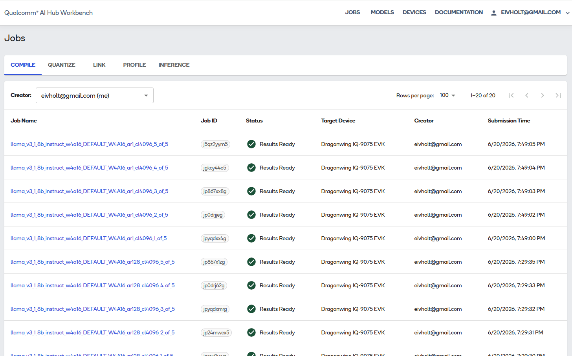Click the green check icon for job jp867x1zg
The height and width of the screenshot is (356, 572).
coord(251,262)
